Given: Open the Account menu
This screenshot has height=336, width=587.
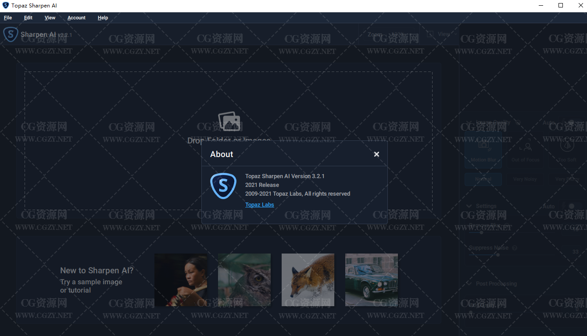Looking at the screenshot, I should [x=76, y=18].
